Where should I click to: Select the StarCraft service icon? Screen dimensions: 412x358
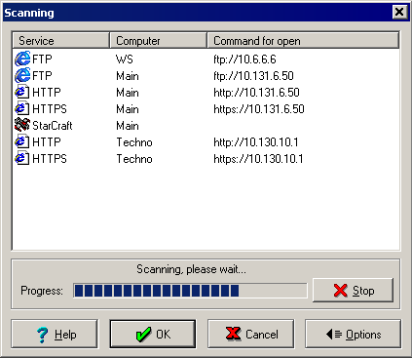22,125
